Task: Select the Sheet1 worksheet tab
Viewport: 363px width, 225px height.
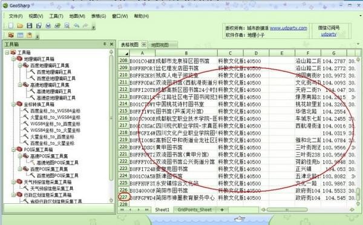Action: point(162,210)
